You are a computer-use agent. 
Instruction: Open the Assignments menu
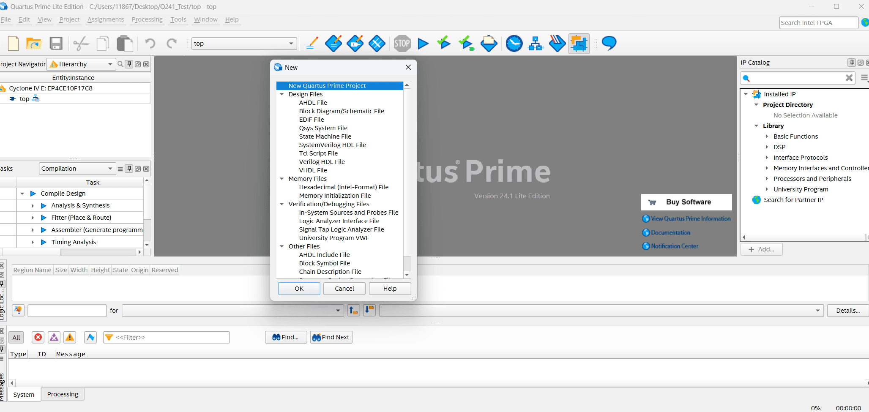(106, 19)
